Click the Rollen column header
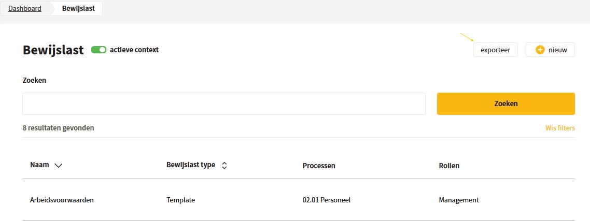Viewport: 590px width, 221px height. (449, 166)
